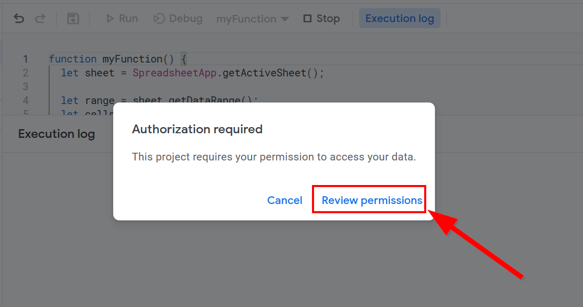Select line number 2 in the gutter
The height and width of the screenshot is (307, 583).
click(26, 73)
